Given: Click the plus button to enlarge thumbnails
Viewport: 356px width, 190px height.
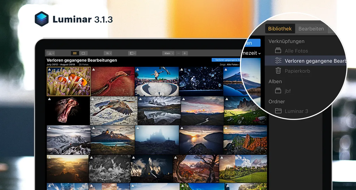Looking at the screenshot, I should point(185,53).
